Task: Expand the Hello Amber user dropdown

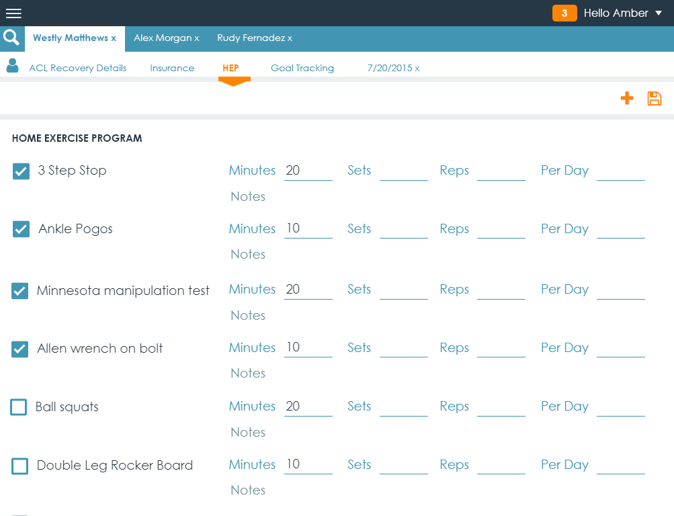Action: [658, 13]
